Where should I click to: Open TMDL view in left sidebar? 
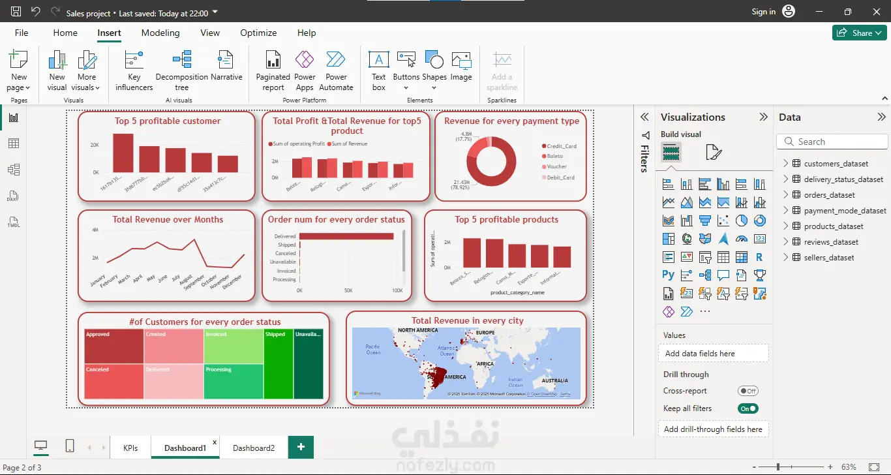tap(14, 222)
